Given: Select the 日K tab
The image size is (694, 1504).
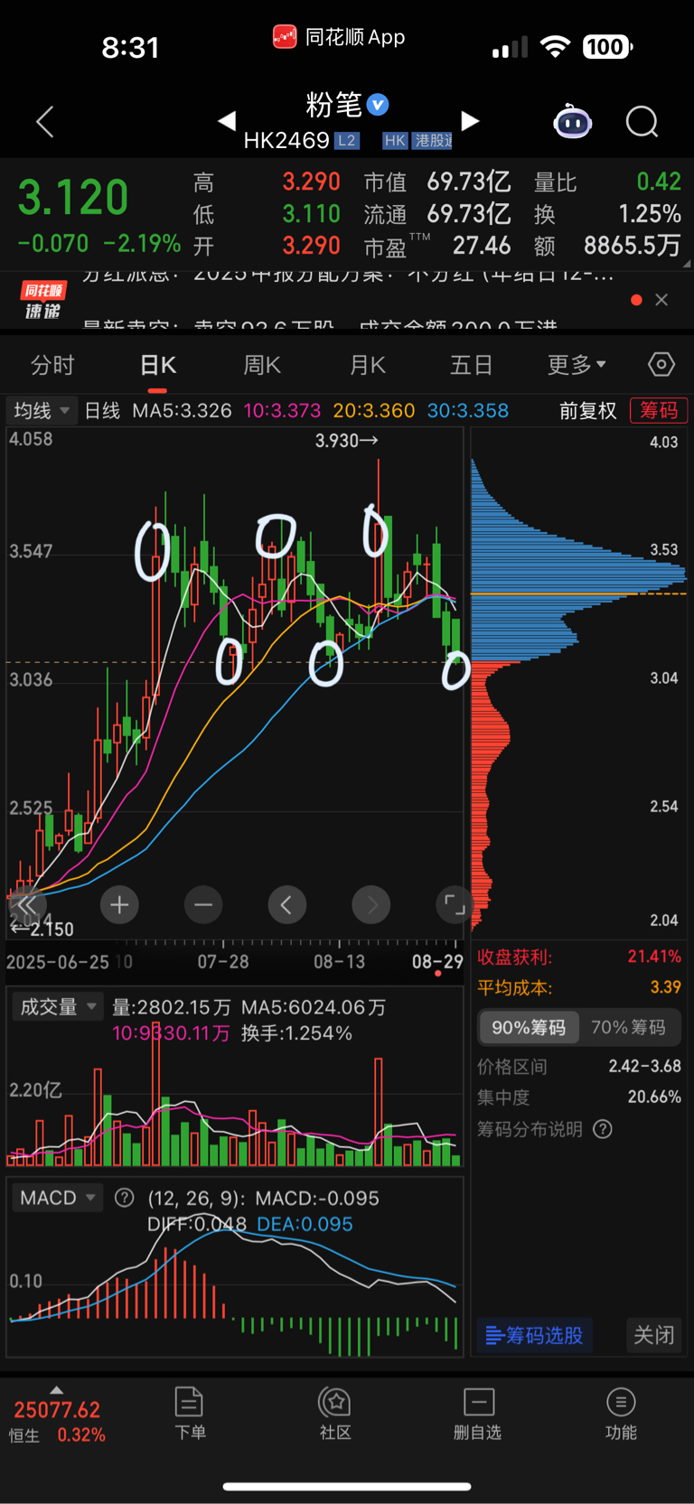Looking at the screenshot, I should (158, 365).
